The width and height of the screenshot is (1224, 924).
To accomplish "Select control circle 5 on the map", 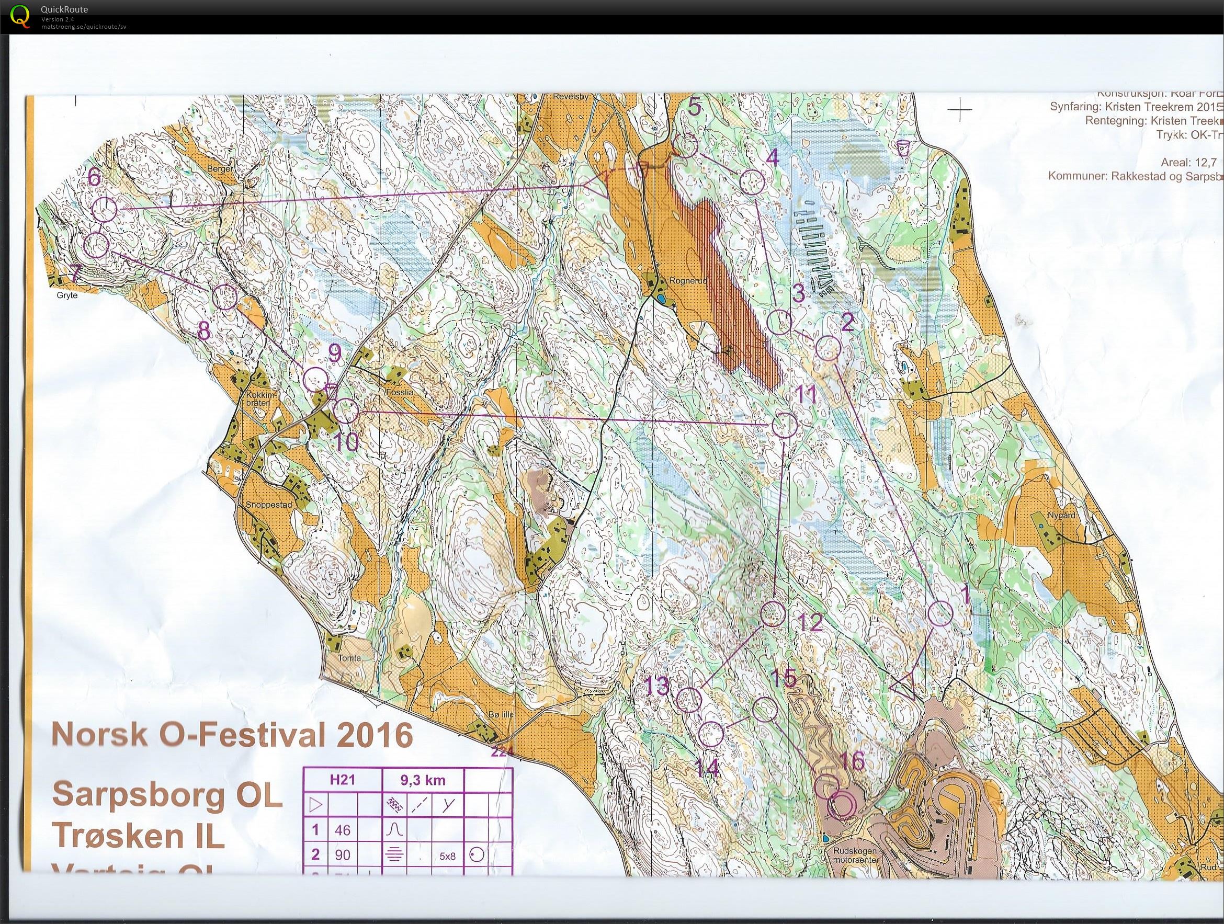I will [x=685, y=145].
